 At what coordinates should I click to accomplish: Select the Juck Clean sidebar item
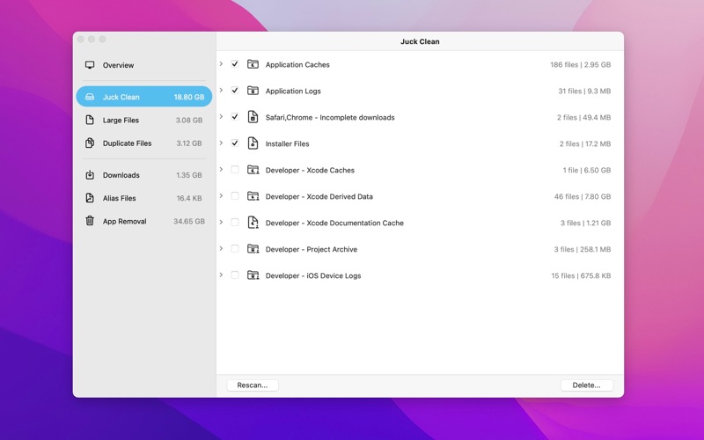pos(144,97)
